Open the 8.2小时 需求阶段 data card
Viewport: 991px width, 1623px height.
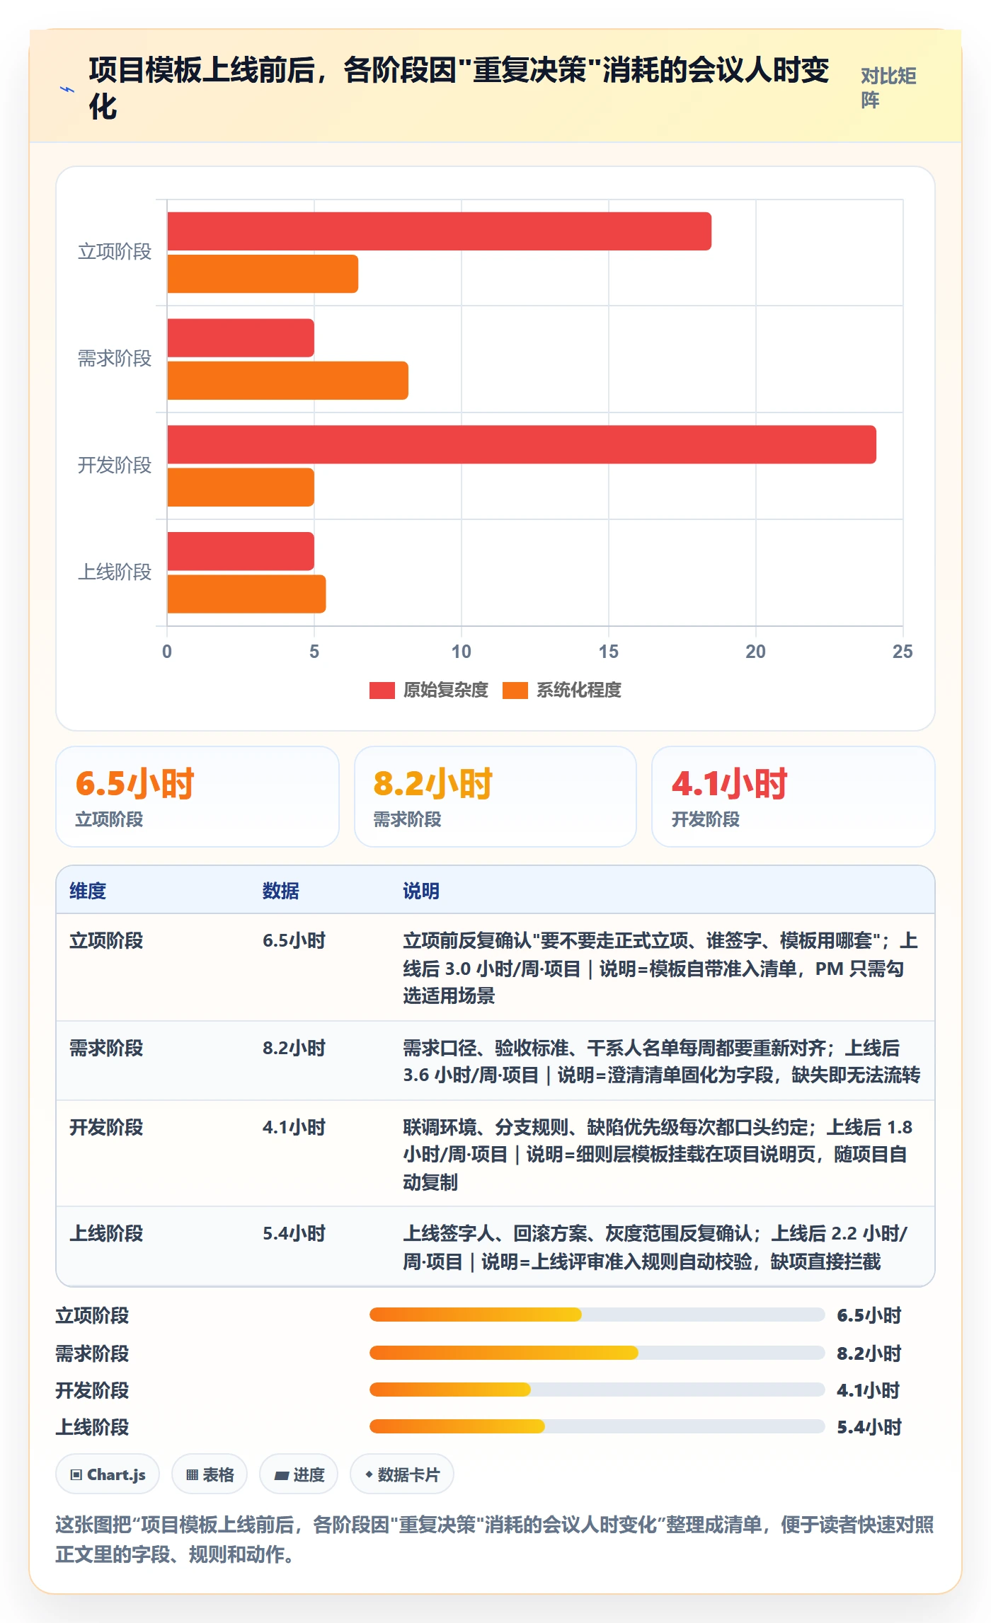coord(495,797)
